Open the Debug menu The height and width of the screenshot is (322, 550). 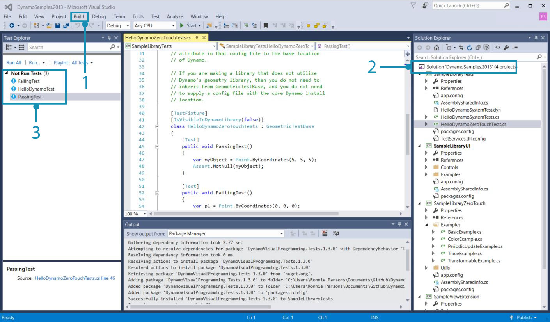coord(99,16)
